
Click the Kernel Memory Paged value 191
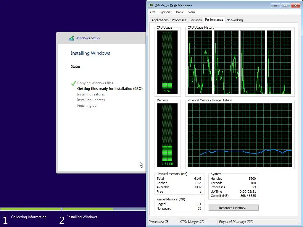199,204
